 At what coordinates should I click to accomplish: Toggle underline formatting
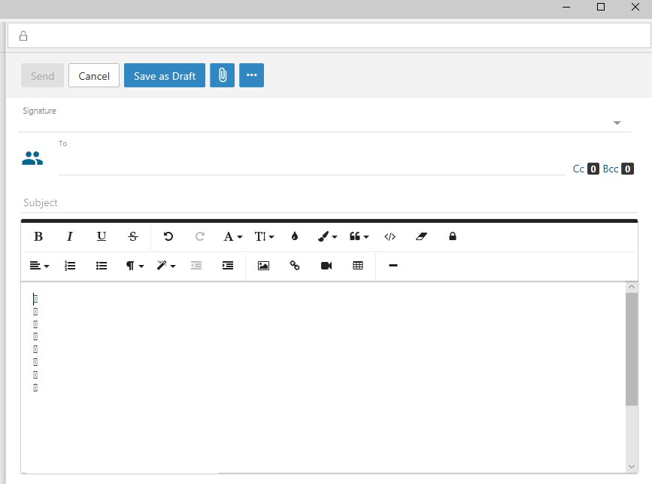[102, 236]
